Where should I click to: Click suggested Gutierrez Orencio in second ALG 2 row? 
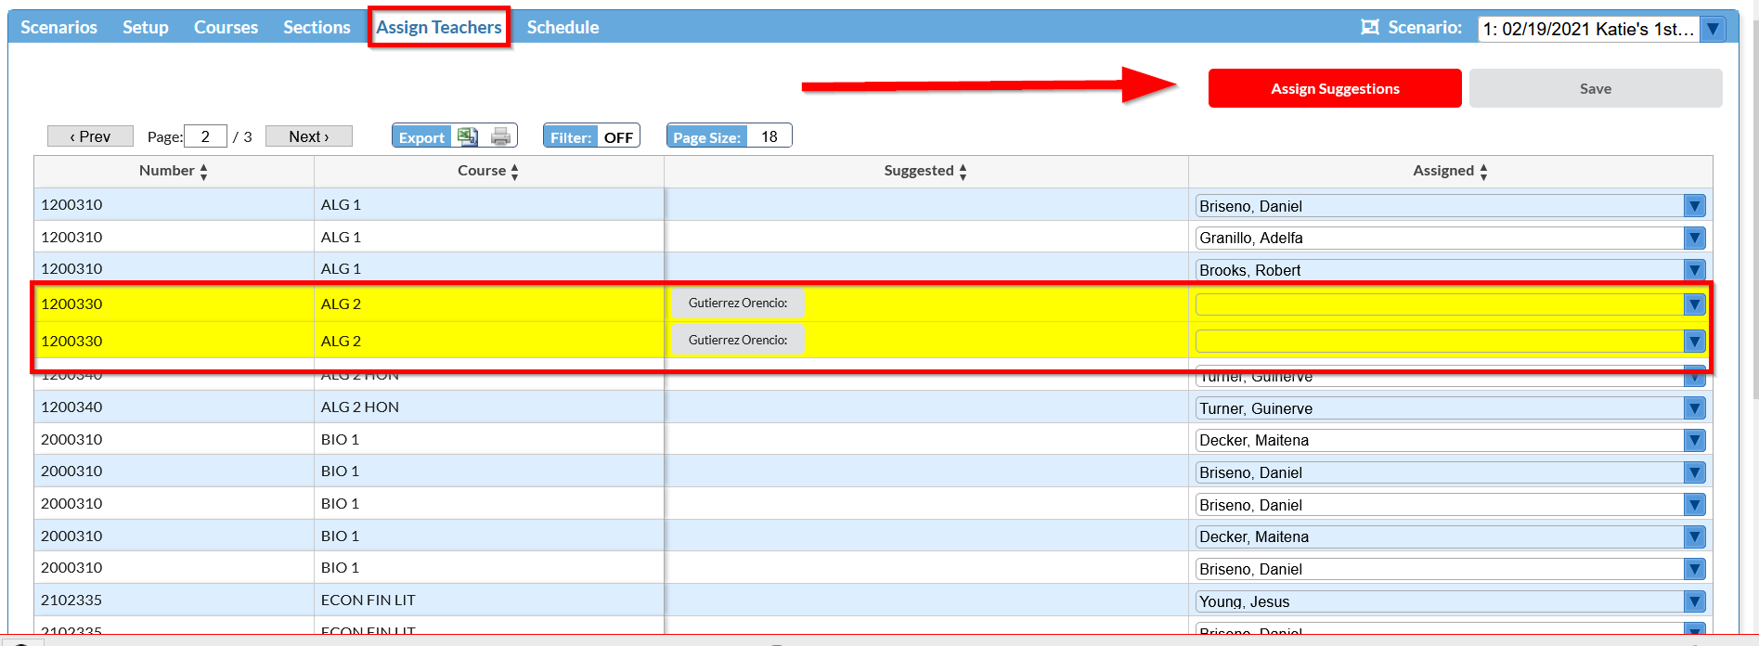coord(738,340)
